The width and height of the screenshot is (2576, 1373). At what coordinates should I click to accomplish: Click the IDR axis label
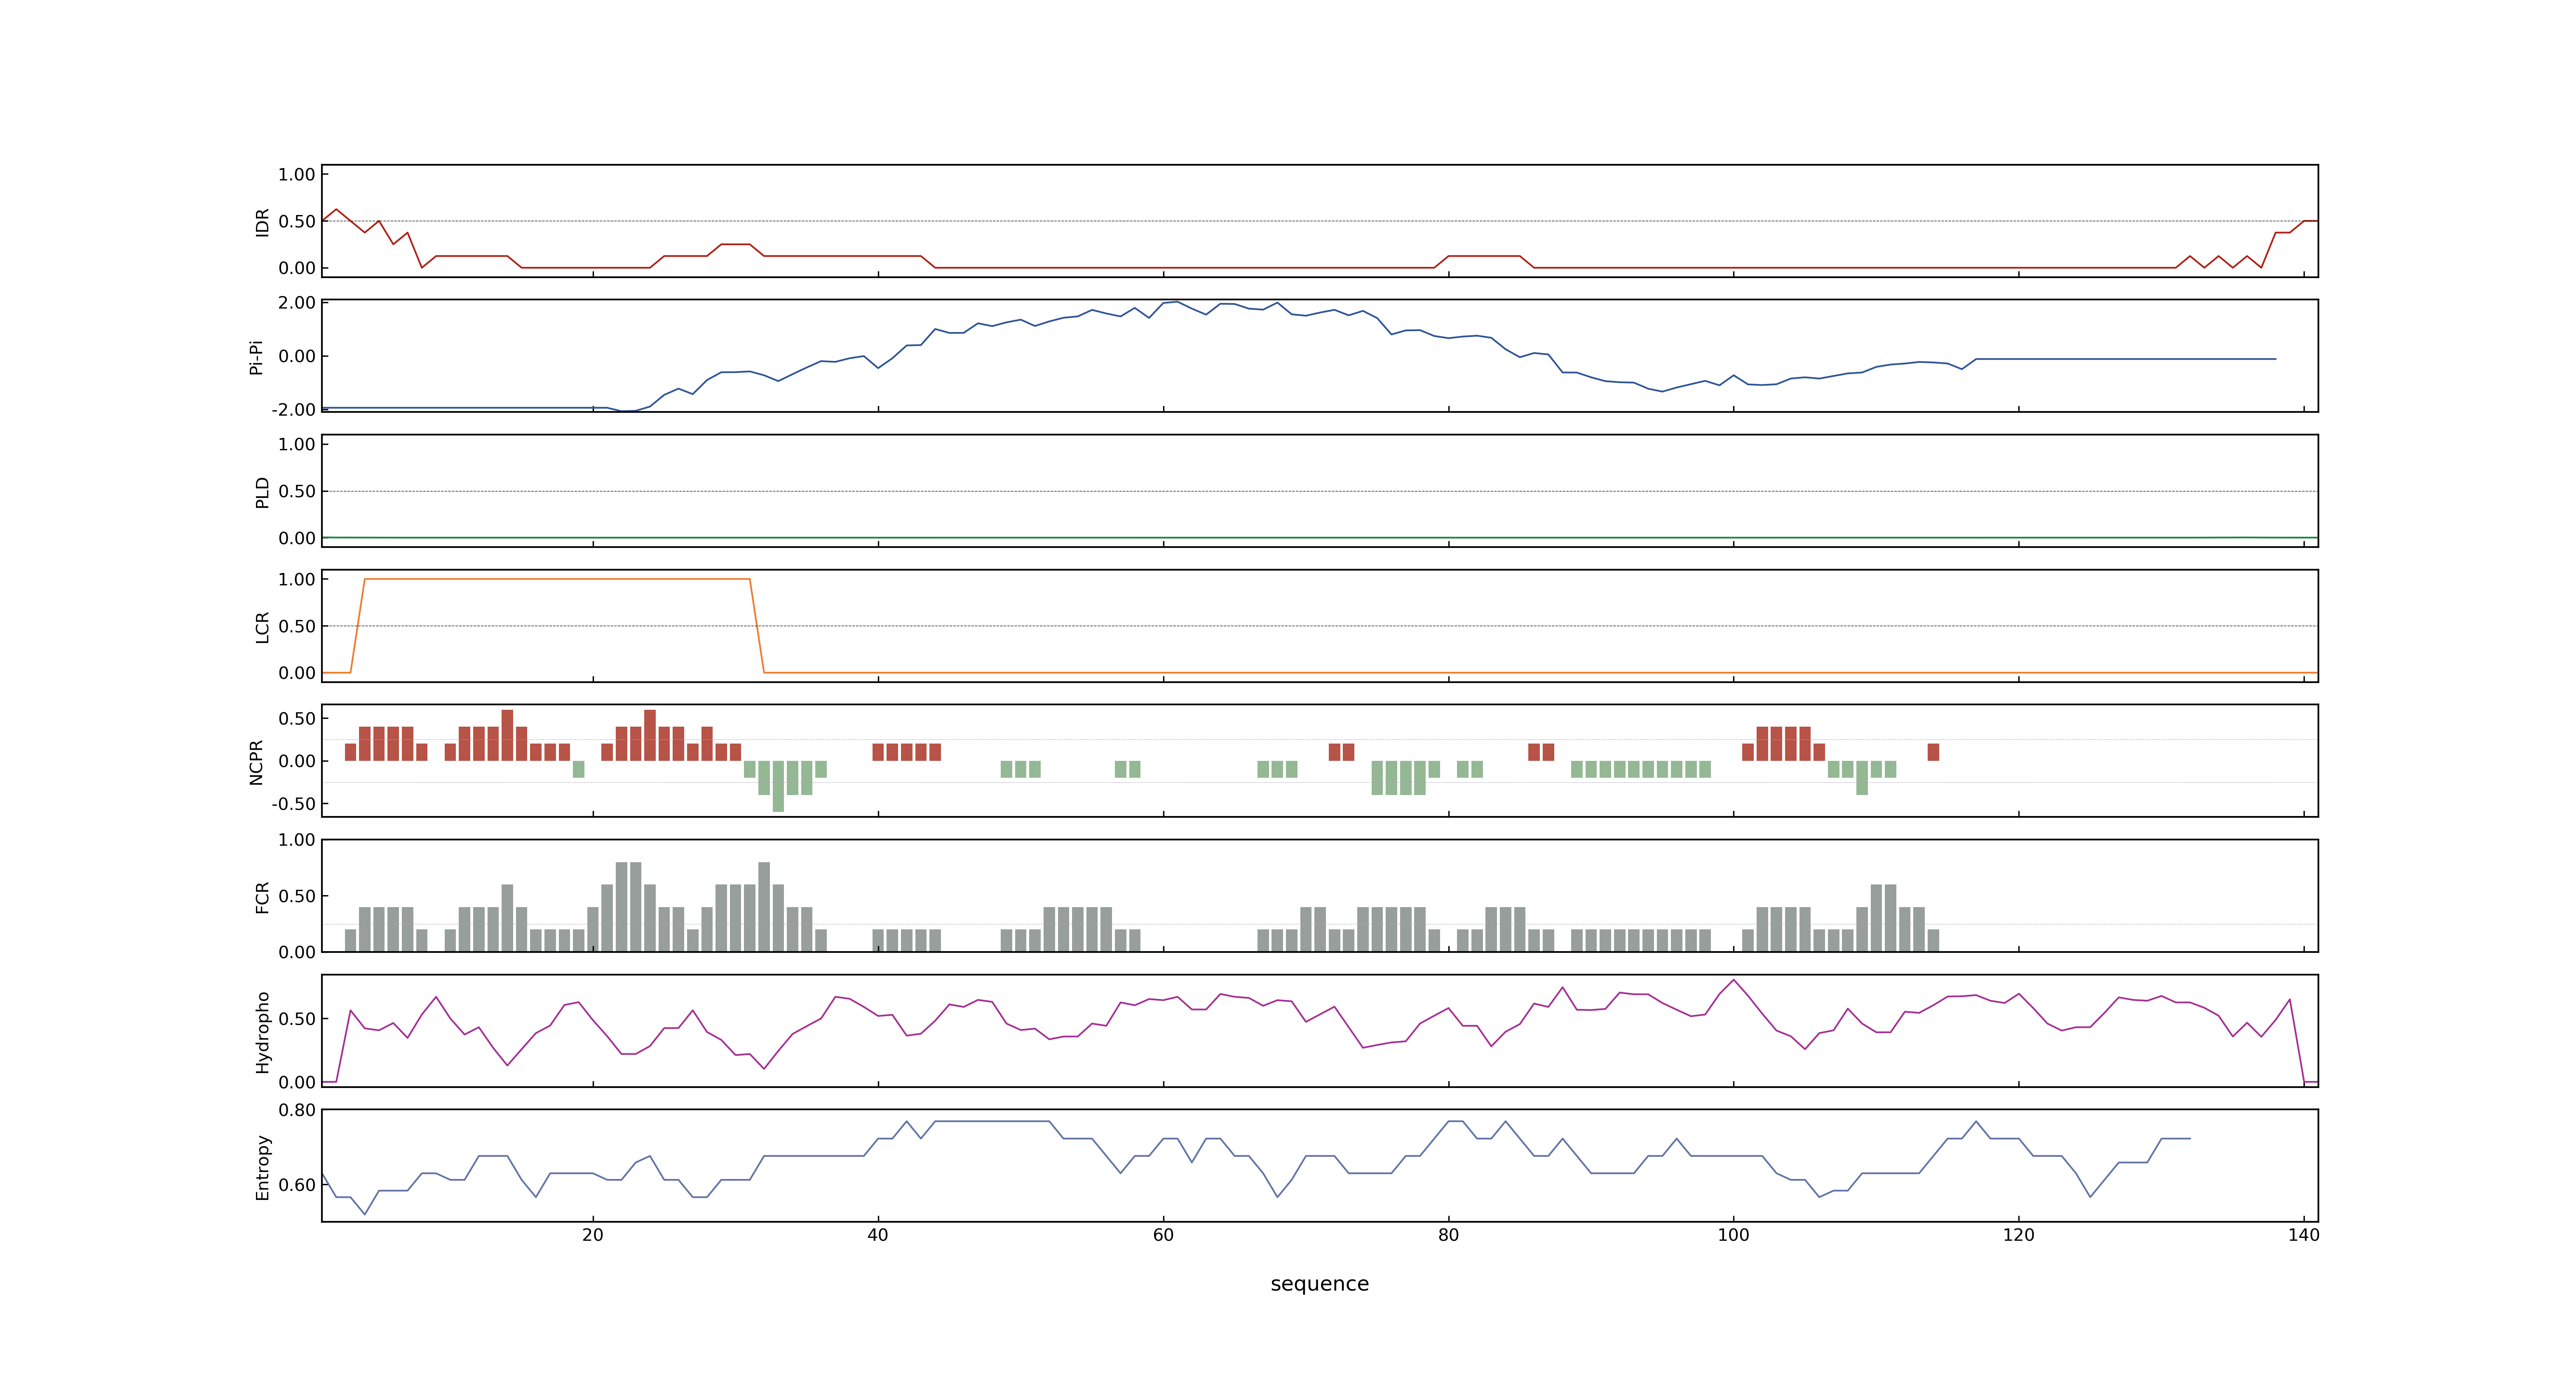click(262, 222)
